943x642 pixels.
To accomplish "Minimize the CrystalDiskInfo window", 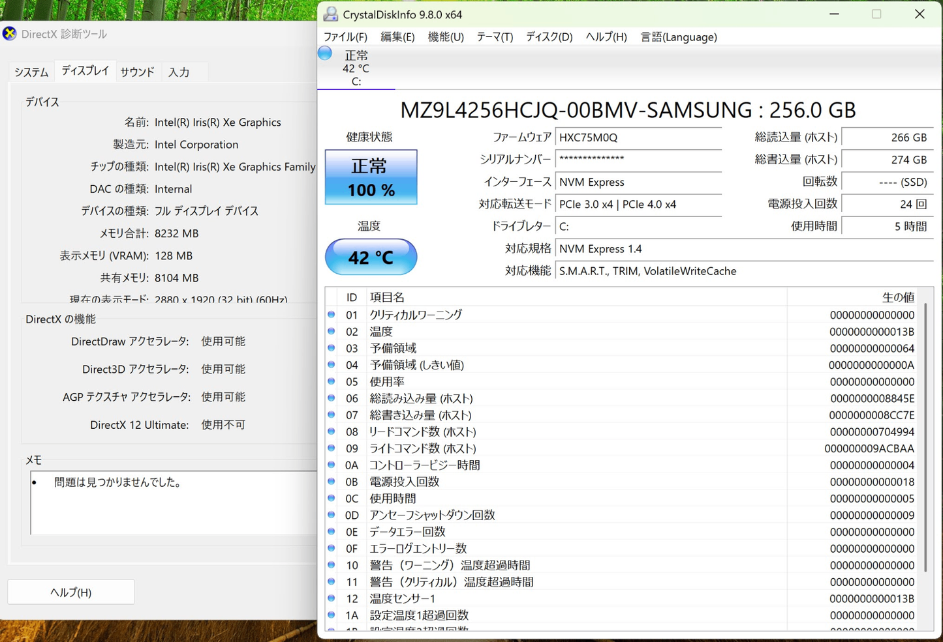I will 834,14.
